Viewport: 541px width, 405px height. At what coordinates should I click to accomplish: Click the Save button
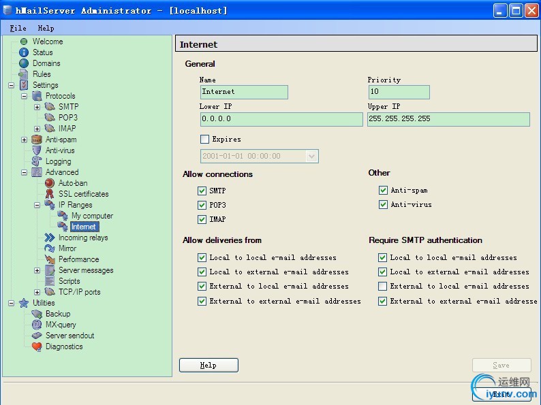pyautogui.click(x=501, y=365)
